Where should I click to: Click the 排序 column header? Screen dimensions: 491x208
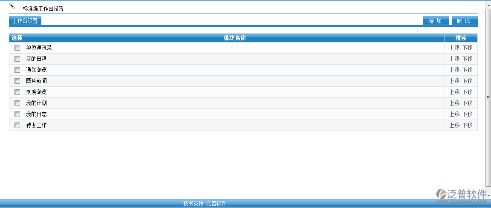click(461, 38)
